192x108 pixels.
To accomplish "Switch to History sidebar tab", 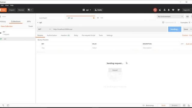I will (x=3, y=22).
